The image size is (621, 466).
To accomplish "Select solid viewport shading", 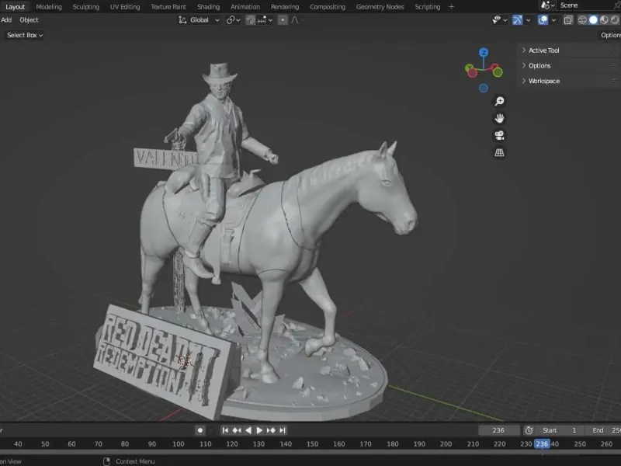I will [593, 20].
